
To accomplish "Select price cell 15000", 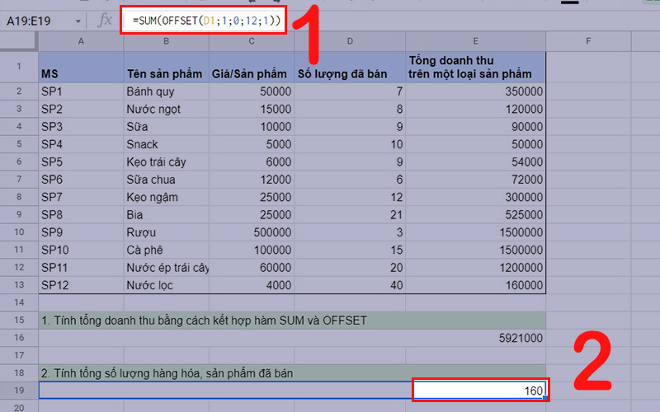I will (252, 109).
